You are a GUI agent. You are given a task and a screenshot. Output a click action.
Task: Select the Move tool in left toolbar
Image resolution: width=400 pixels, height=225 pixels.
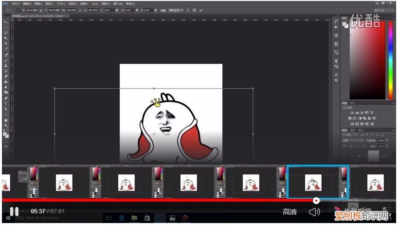[6, 22]
